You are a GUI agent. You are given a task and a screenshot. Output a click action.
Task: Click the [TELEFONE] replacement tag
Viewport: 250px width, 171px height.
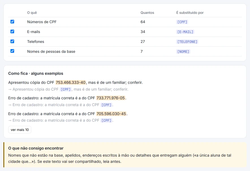coord(187,42)
